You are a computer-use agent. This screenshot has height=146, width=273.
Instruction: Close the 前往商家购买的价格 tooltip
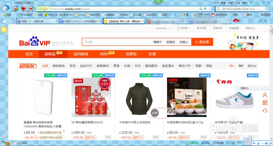coord(64,131)
